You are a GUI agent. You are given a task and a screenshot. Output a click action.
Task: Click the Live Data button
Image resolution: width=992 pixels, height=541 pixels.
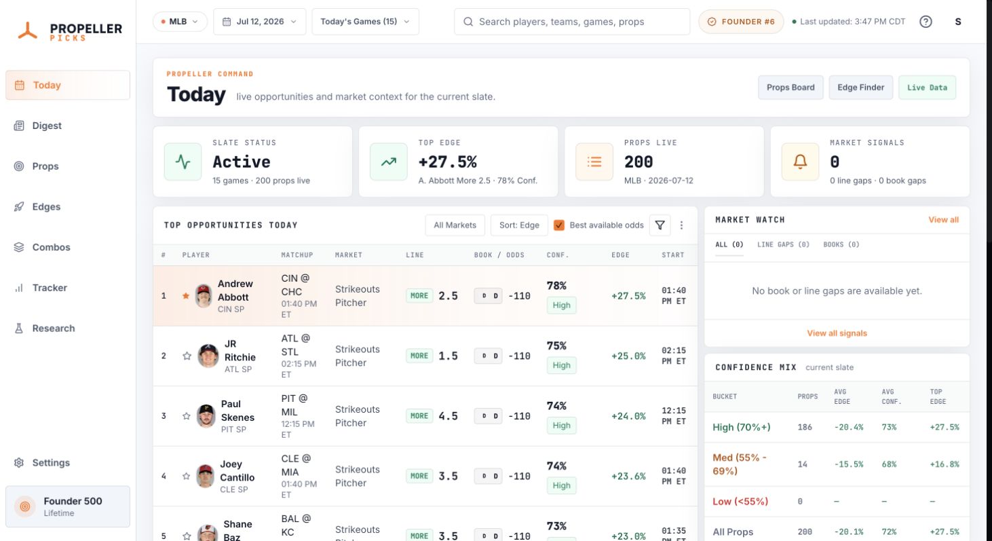[x=927, y=88]
